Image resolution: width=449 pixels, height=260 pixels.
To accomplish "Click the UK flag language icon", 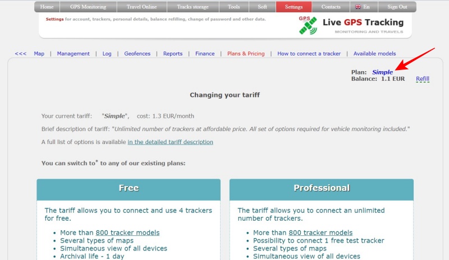I will click(x=358, y=7).
